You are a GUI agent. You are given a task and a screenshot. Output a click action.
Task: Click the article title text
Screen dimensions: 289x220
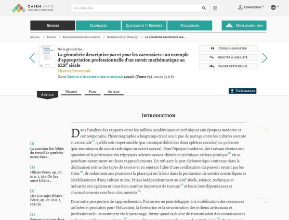(123, 60)
